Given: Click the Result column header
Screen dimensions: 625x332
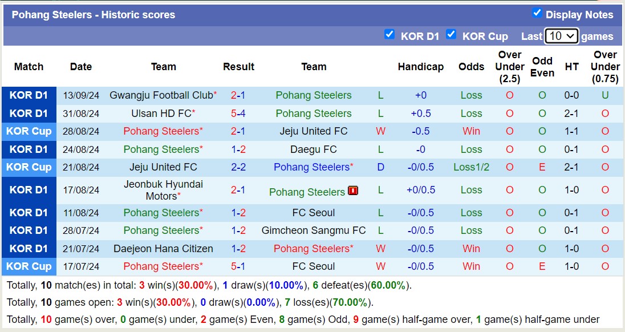Looking at the screenshot, I should 238,67.
